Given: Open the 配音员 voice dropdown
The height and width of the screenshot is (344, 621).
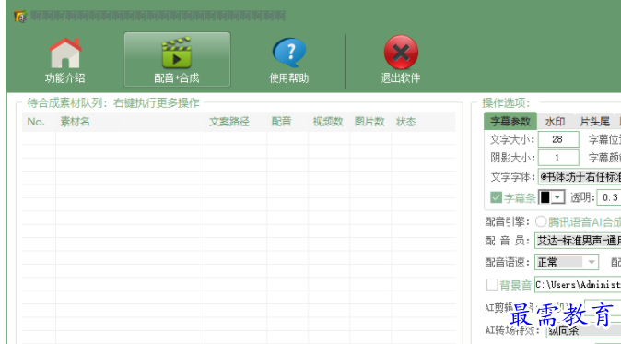Looking at the screenshot, I should click(578, 241).
